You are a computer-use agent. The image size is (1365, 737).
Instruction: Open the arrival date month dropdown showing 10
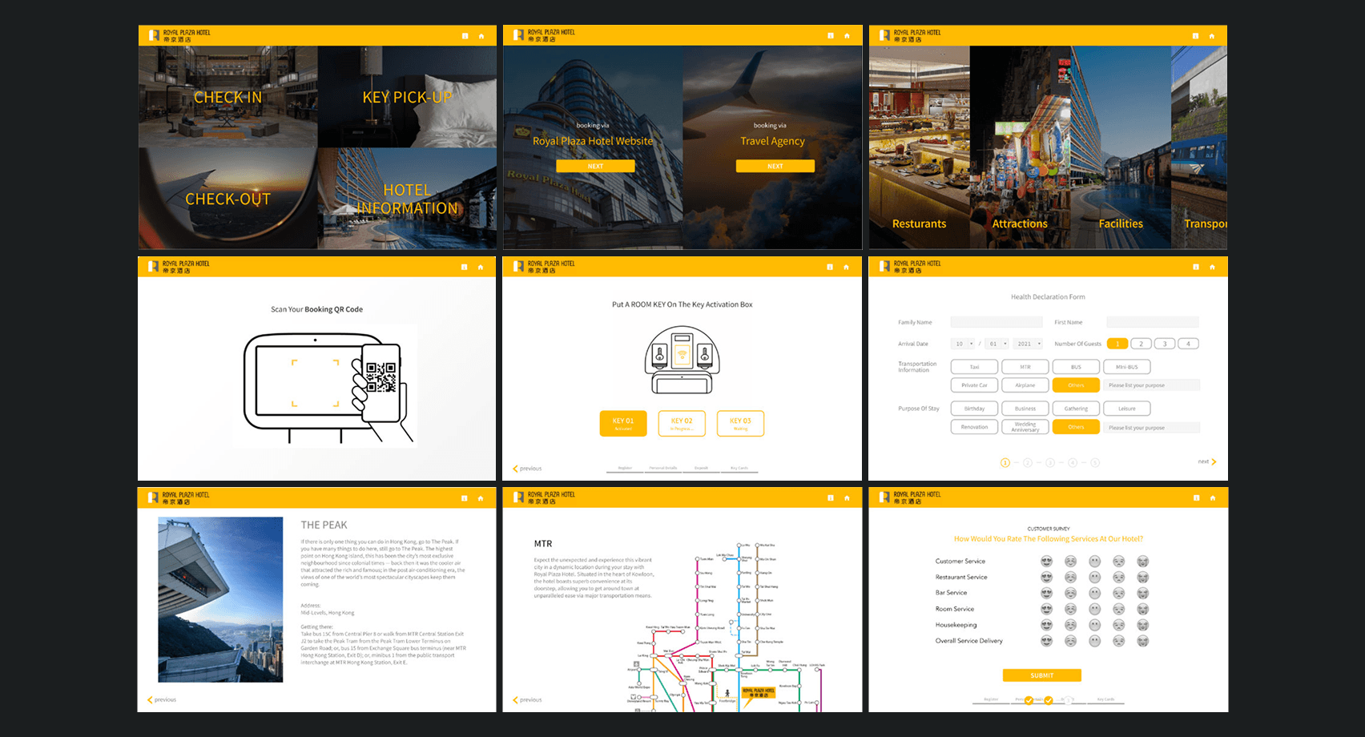pos(963,344)
